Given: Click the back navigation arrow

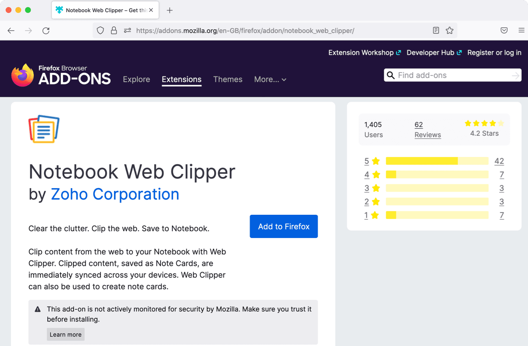Looking at the screenshot, I should tap(11, 30).
